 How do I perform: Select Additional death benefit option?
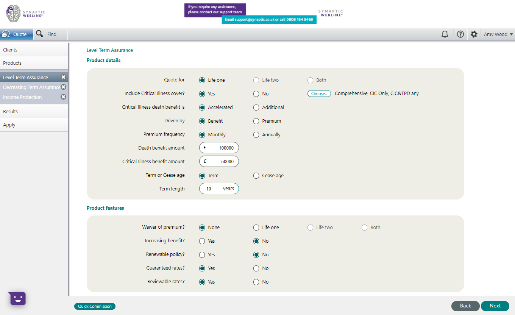[256, 108]
